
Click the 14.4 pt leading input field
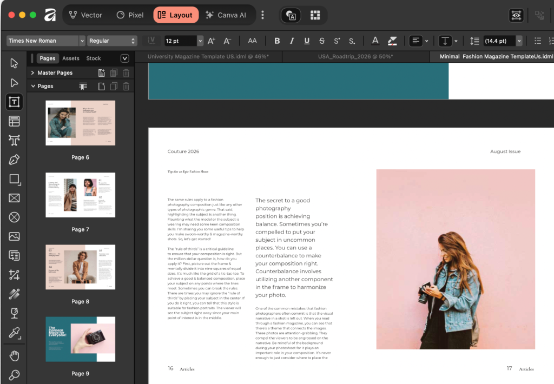[499, 41]
